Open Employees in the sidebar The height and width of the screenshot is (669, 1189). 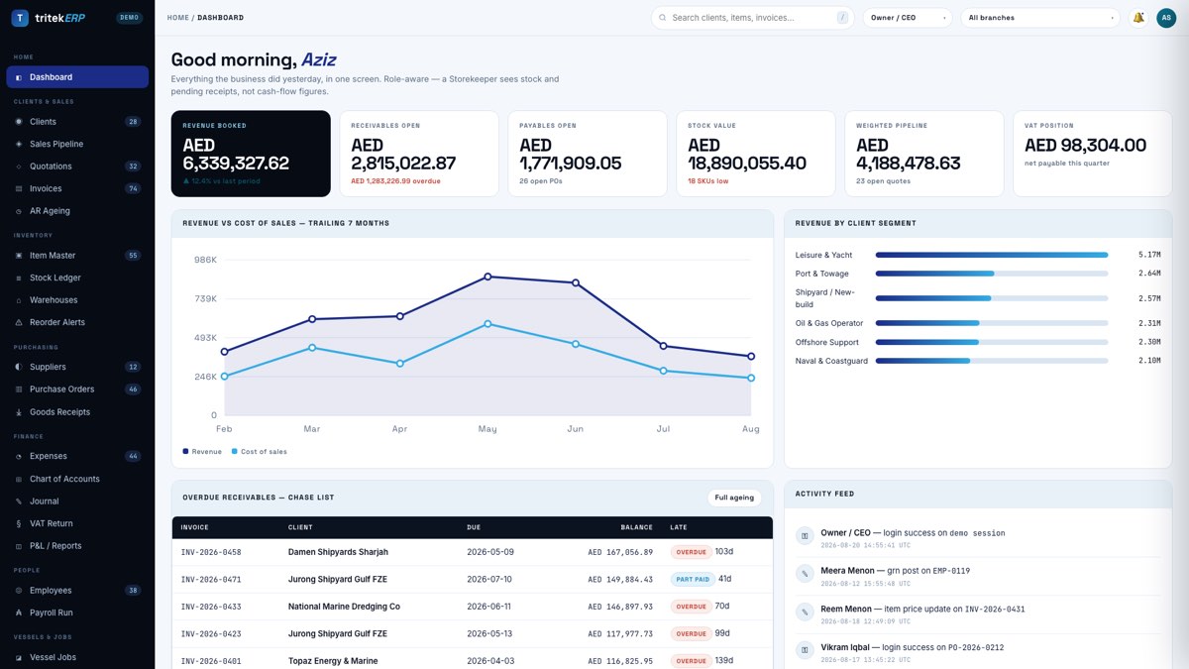pos(77,591)
